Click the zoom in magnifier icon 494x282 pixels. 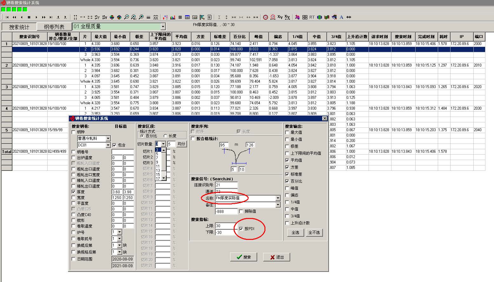141,17
